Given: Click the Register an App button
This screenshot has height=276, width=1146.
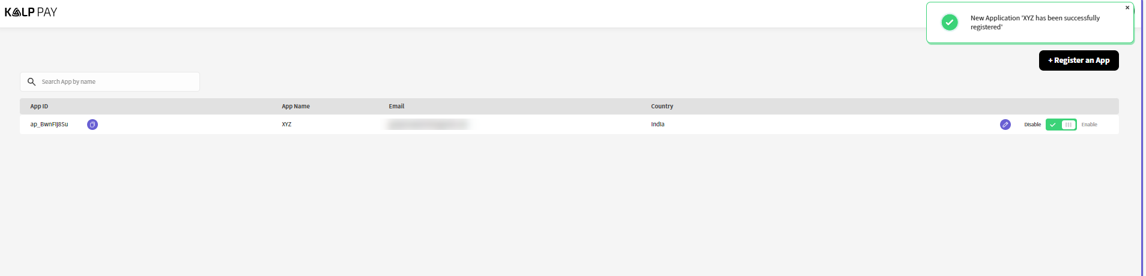Looking at the screenshot, I should [1079, 60].
